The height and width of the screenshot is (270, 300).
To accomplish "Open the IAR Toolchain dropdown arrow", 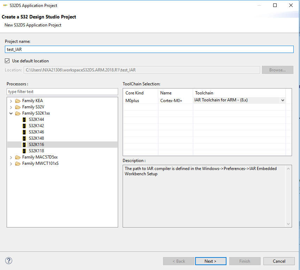I will coord(283,100).
